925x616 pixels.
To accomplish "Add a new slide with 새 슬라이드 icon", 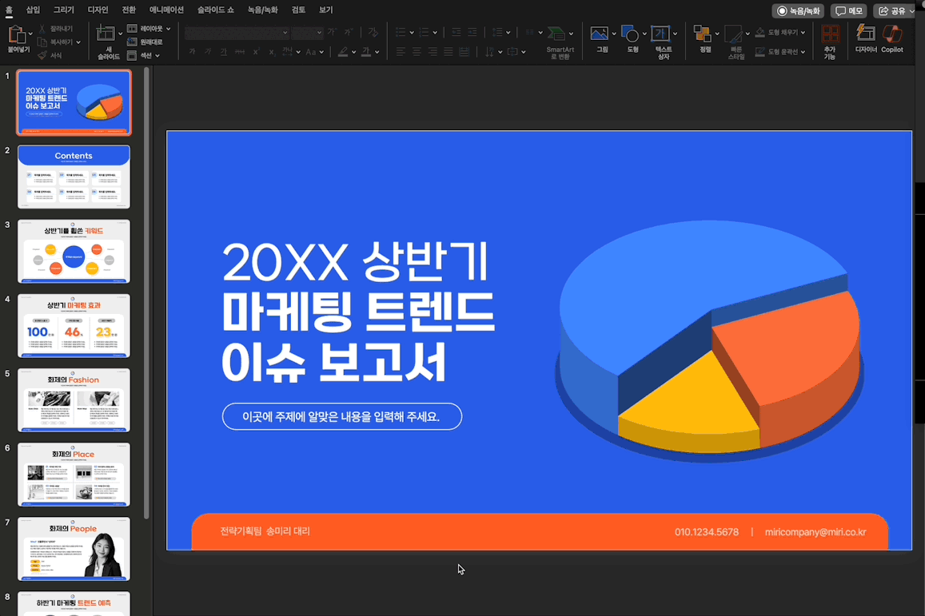I will coord(106,34).
